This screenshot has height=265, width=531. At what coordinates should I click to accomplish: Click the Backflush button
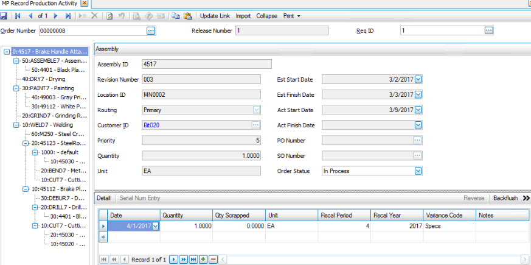pos(505,198)
